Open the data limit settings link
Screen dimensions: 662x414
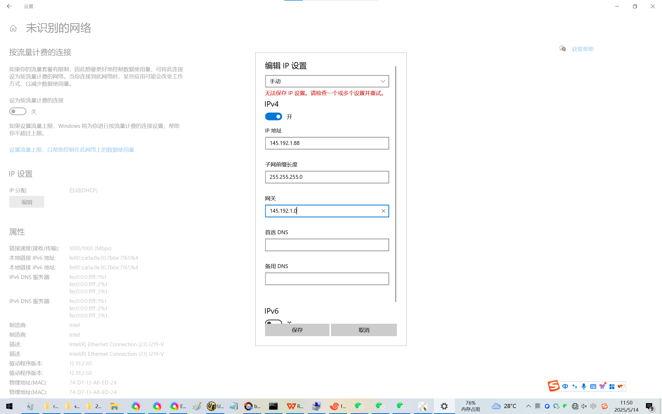pyautogui.click(x=72, y=150)
